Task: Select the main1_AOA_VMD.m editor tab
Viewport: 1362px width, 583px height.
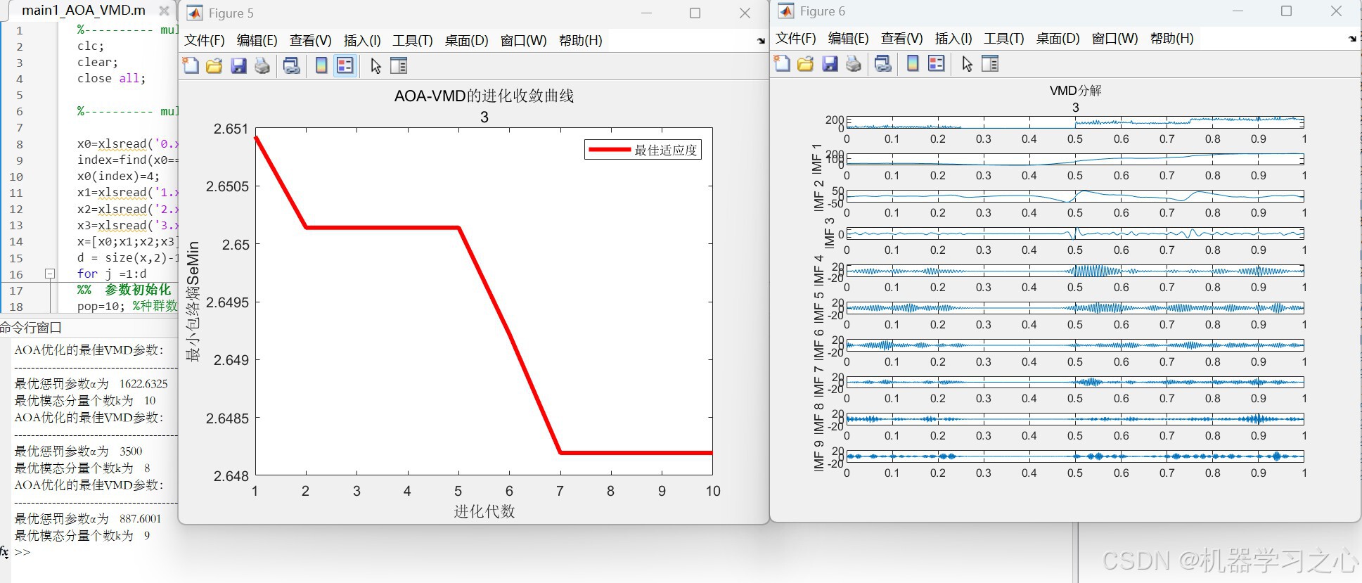Action: [84, 11]
